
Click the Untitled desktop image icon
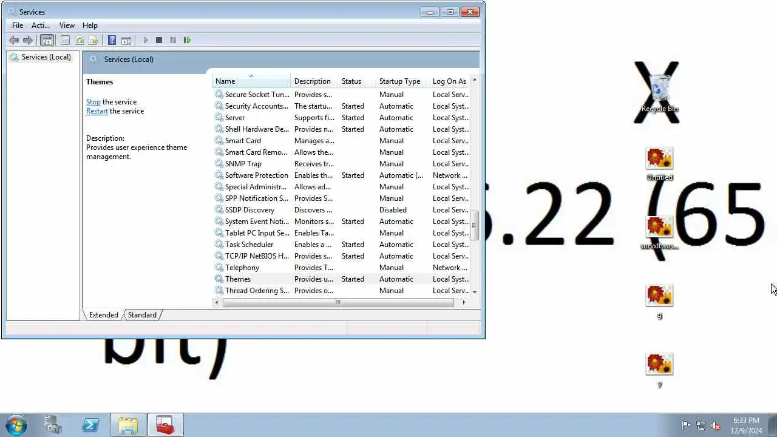pos(660,164)
